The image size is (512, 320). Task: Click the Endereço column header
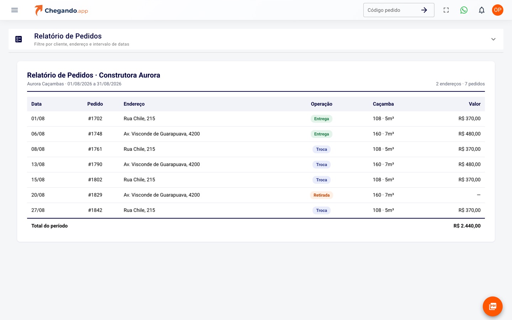click(x=134, y=104)
